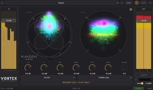This screenshot has height=90, width=153.
Task: Click the limiter ceiling slider handle
Action: tap(142, 83)
